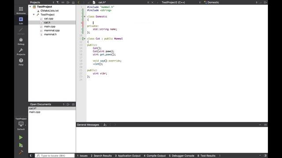
Task: Clear the General Messages pane
Action: (105, 125)
